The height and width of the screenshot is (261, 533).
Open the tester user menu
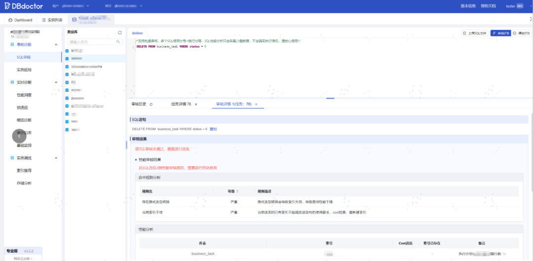(x=514, y=6)
